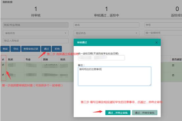This screenshot has height=121, width=182.
Task: Click 刷新数据 link at top
Action: 8,2
